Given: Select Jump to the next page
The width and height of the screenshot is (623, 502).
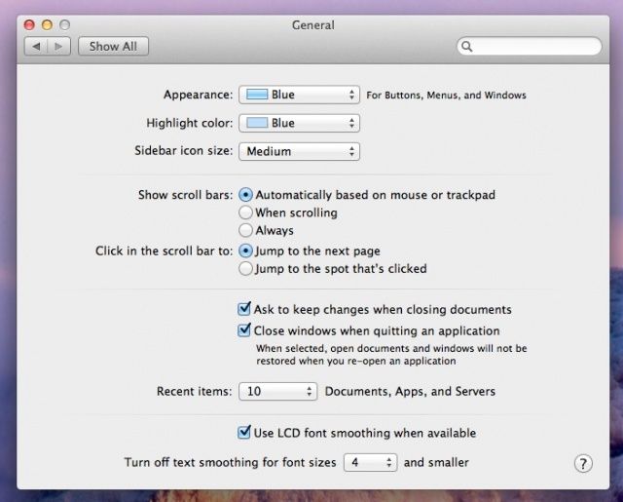Looking at the screenshot, I should point(245,251).
